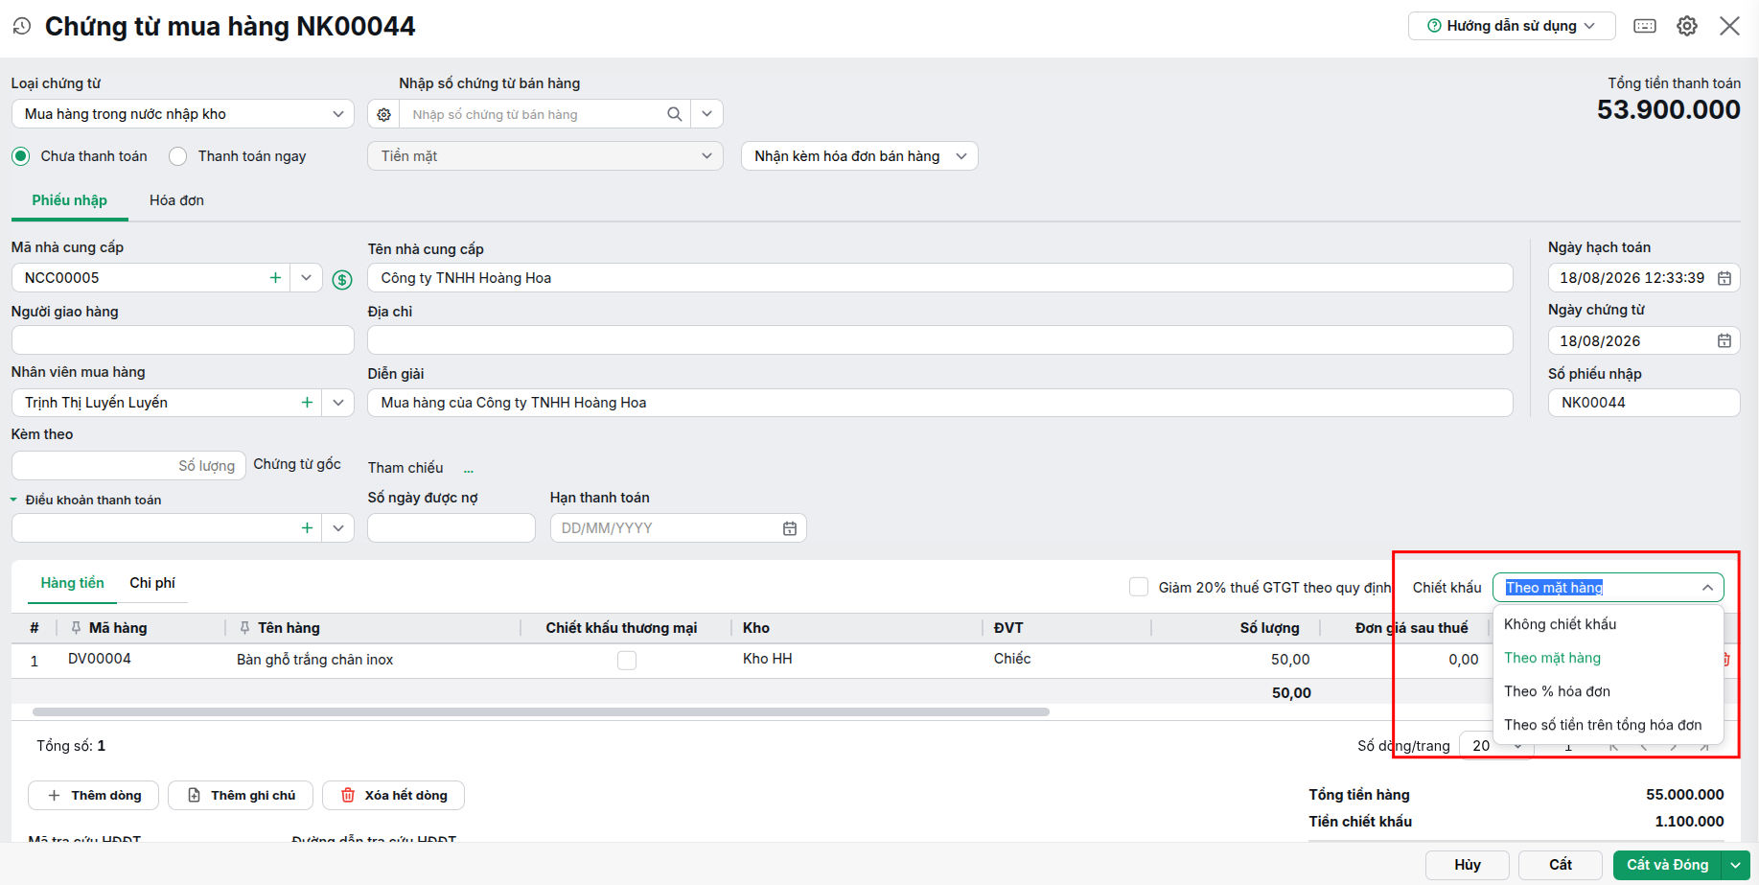Click the Tham chiếu ellipsis
Viewport: 1759px width, 885px height.
coord(469,469)
